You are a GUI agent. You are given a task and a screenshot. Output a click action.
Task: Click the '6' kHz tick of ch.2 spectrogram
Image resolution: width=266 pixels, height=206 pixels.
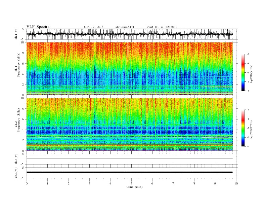(23, 119)
